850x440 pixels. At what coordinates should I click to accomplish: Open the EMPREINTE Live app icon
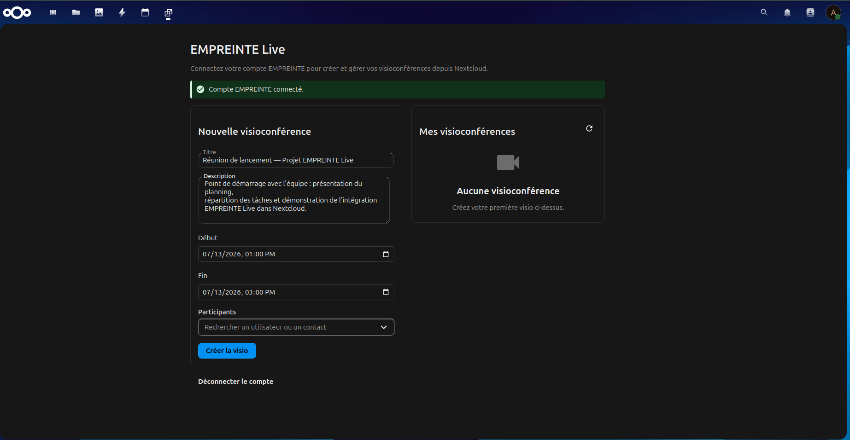click(168, 12)
